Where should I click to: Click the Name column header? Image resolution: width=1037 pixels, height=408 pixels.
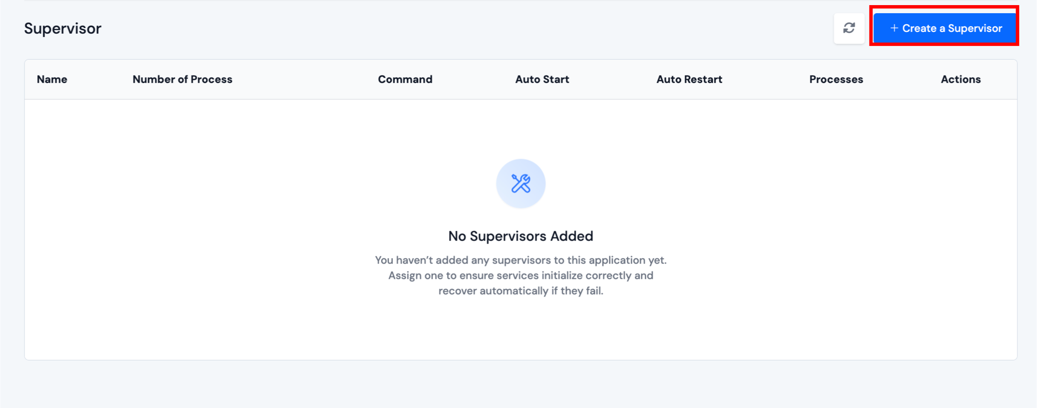point(52,79)
